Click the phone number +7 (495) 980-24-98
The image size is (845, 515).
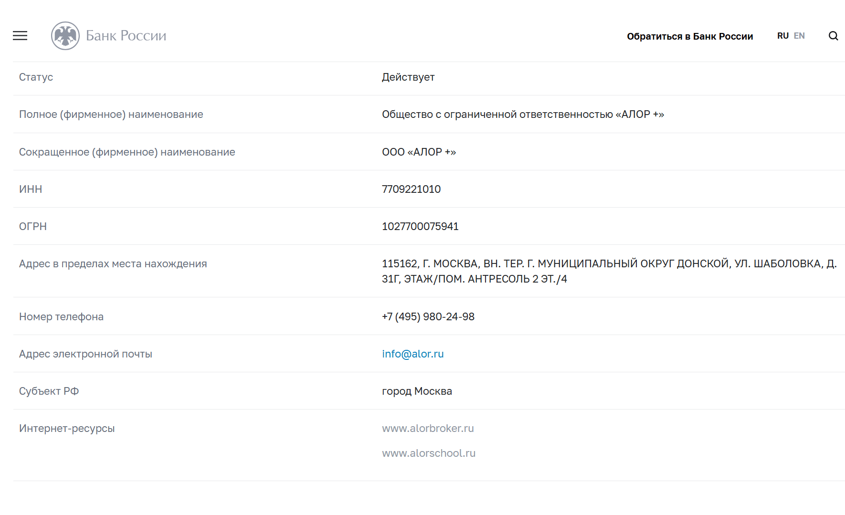[x=428, y=316]
